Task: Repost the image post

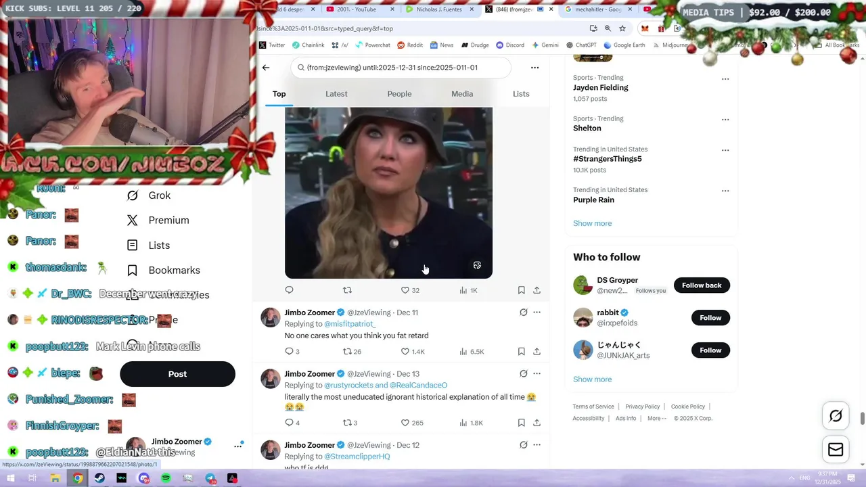Action: point(347,290)
